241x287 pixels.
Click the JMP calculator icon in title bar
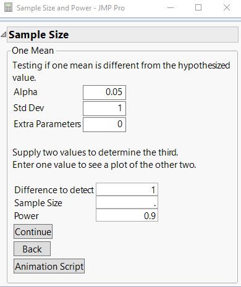tap(8, 7)
